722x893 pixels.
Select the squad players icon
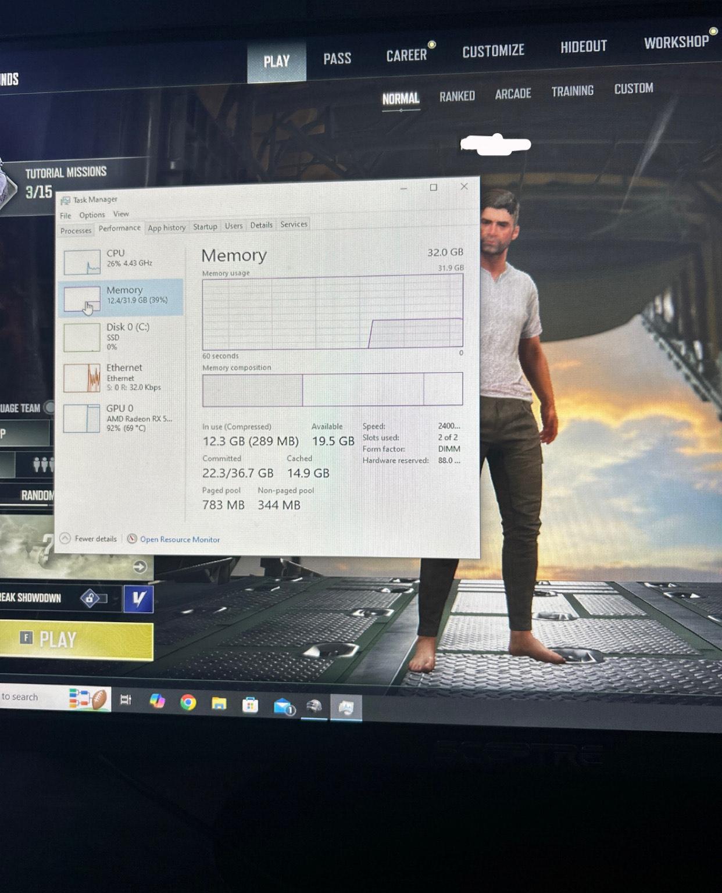click(x=43, y=465)
